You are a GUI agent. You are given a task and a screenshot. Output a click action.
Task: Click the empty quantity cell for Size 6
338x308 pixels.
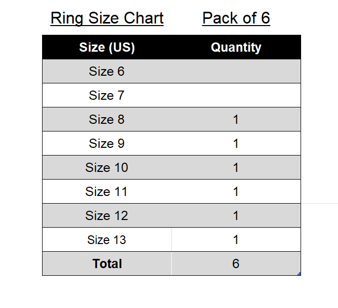[x=236, y=72]
